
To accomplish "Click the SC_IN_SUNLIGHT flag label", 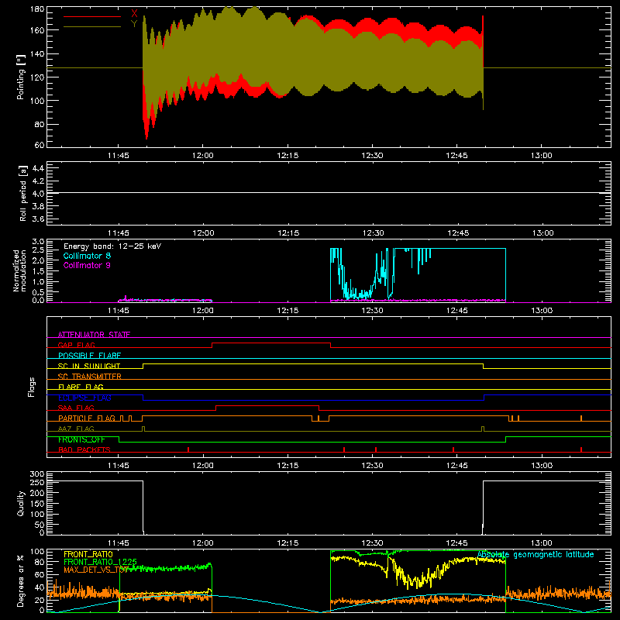I will point(89,366).
